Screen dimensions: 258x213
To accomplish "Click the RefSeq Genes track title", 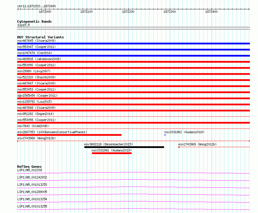I will pos(29,167).
